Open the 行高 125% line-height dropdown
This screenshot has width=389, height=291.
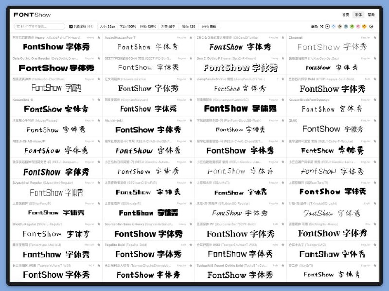tap(148, 27)
